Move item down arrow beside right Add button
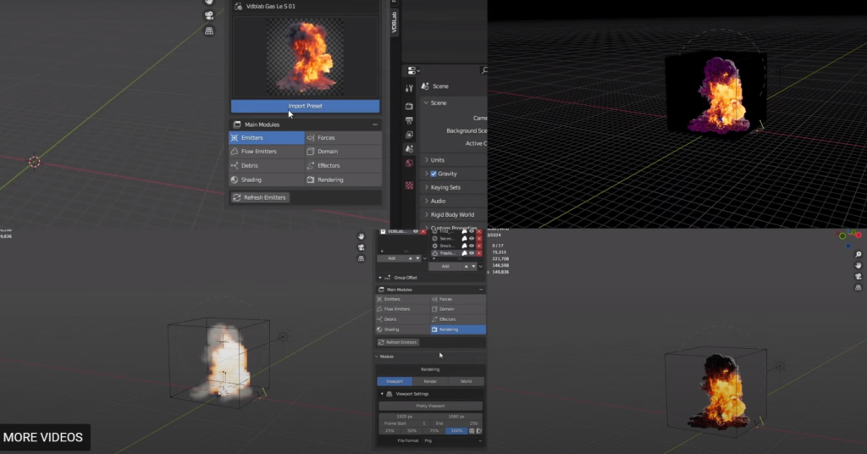The width and height of the screenshot is (867, 454). pos(473,266)
